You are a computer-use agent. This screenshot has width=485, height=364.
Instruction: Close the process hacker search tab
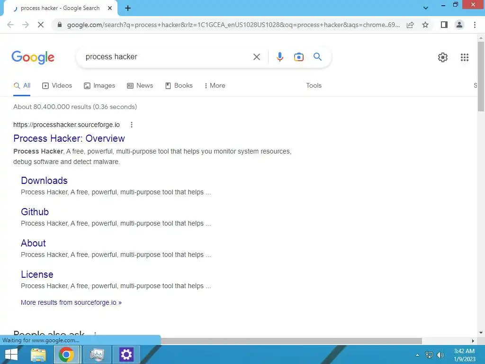[x=110, y=9]
